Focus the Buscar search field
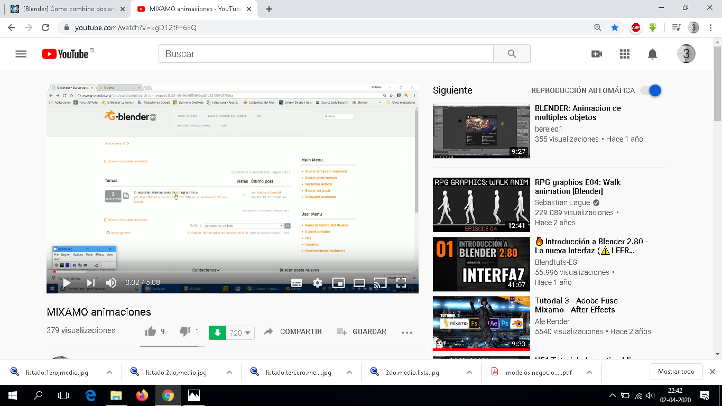The width and height of the screenshot is (722, 406). [x=326, y=54]
